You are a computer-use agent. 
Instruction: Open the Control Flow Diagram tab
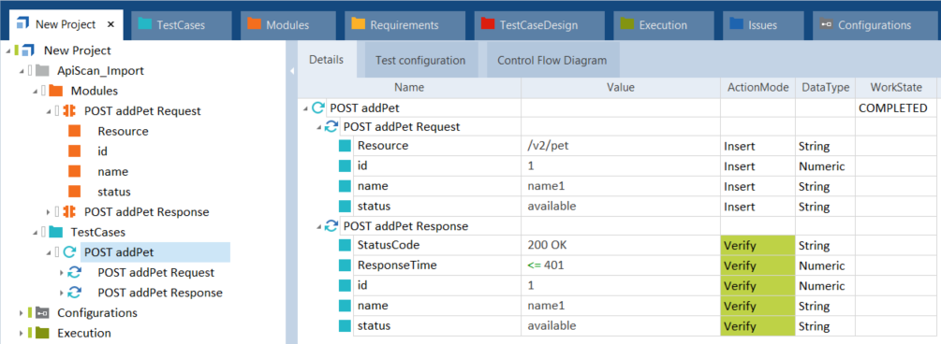tap(552, 60)
